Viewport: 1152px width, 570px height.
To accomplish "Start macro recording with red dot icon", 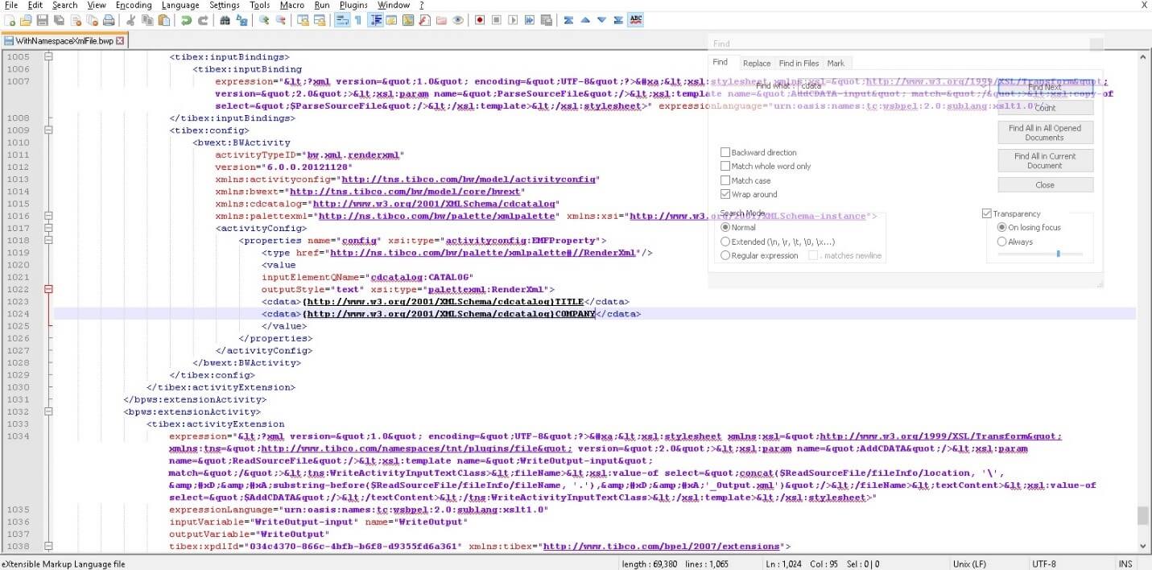I will point(479,19).
